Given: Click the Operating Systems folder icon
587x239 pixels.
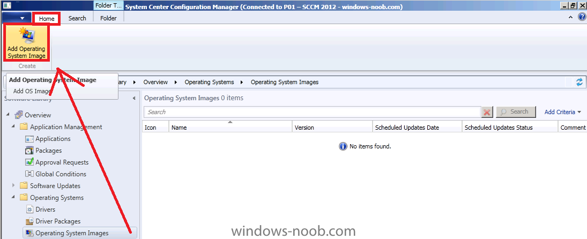Looking at the screenshot, I should (24, 198).
